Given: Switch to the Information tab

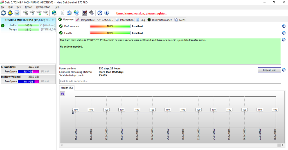Looking at the screenshot, I should (x=125, y=20).
